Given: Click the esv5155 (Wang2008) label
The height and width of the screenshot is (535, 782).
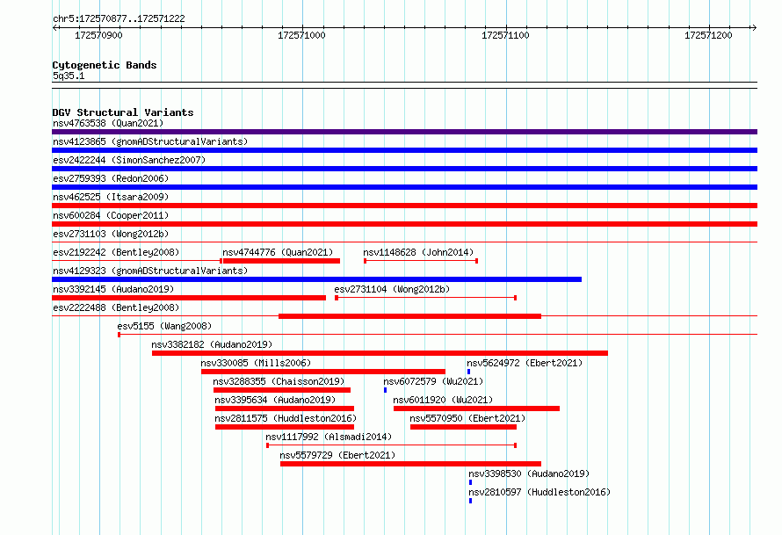Looking at the screenshot, I should click(x=164, y=326).
